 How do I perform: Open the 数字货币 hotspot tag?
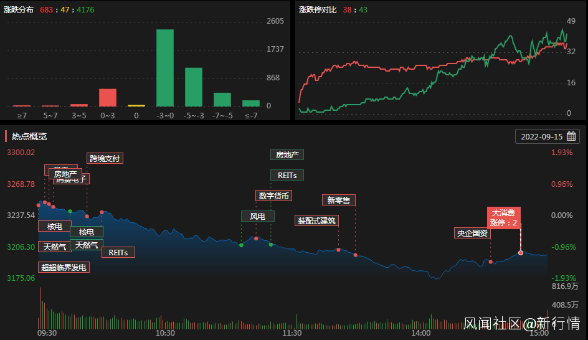tap(273, 196)
